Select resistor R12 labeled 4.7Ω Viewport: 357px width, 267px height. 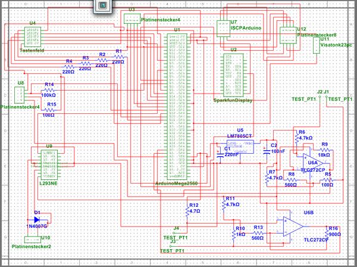(185, 210)
